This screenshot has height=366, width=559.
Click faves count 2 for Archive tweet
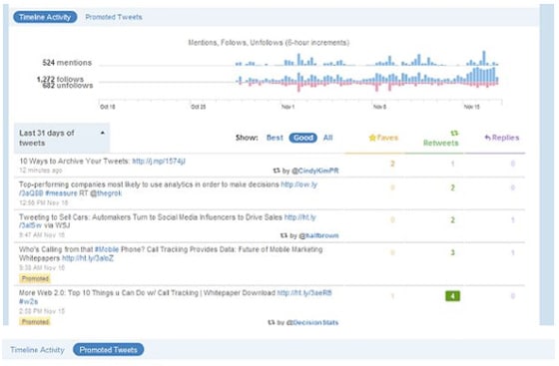[x=392, y=164]
